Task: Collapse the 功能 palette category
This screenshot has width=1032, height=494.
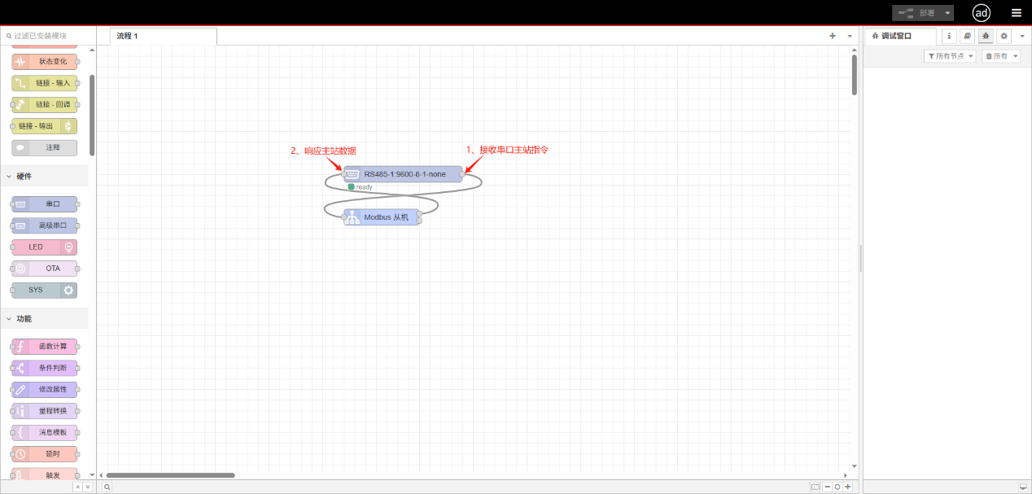Action: point(10,319)
